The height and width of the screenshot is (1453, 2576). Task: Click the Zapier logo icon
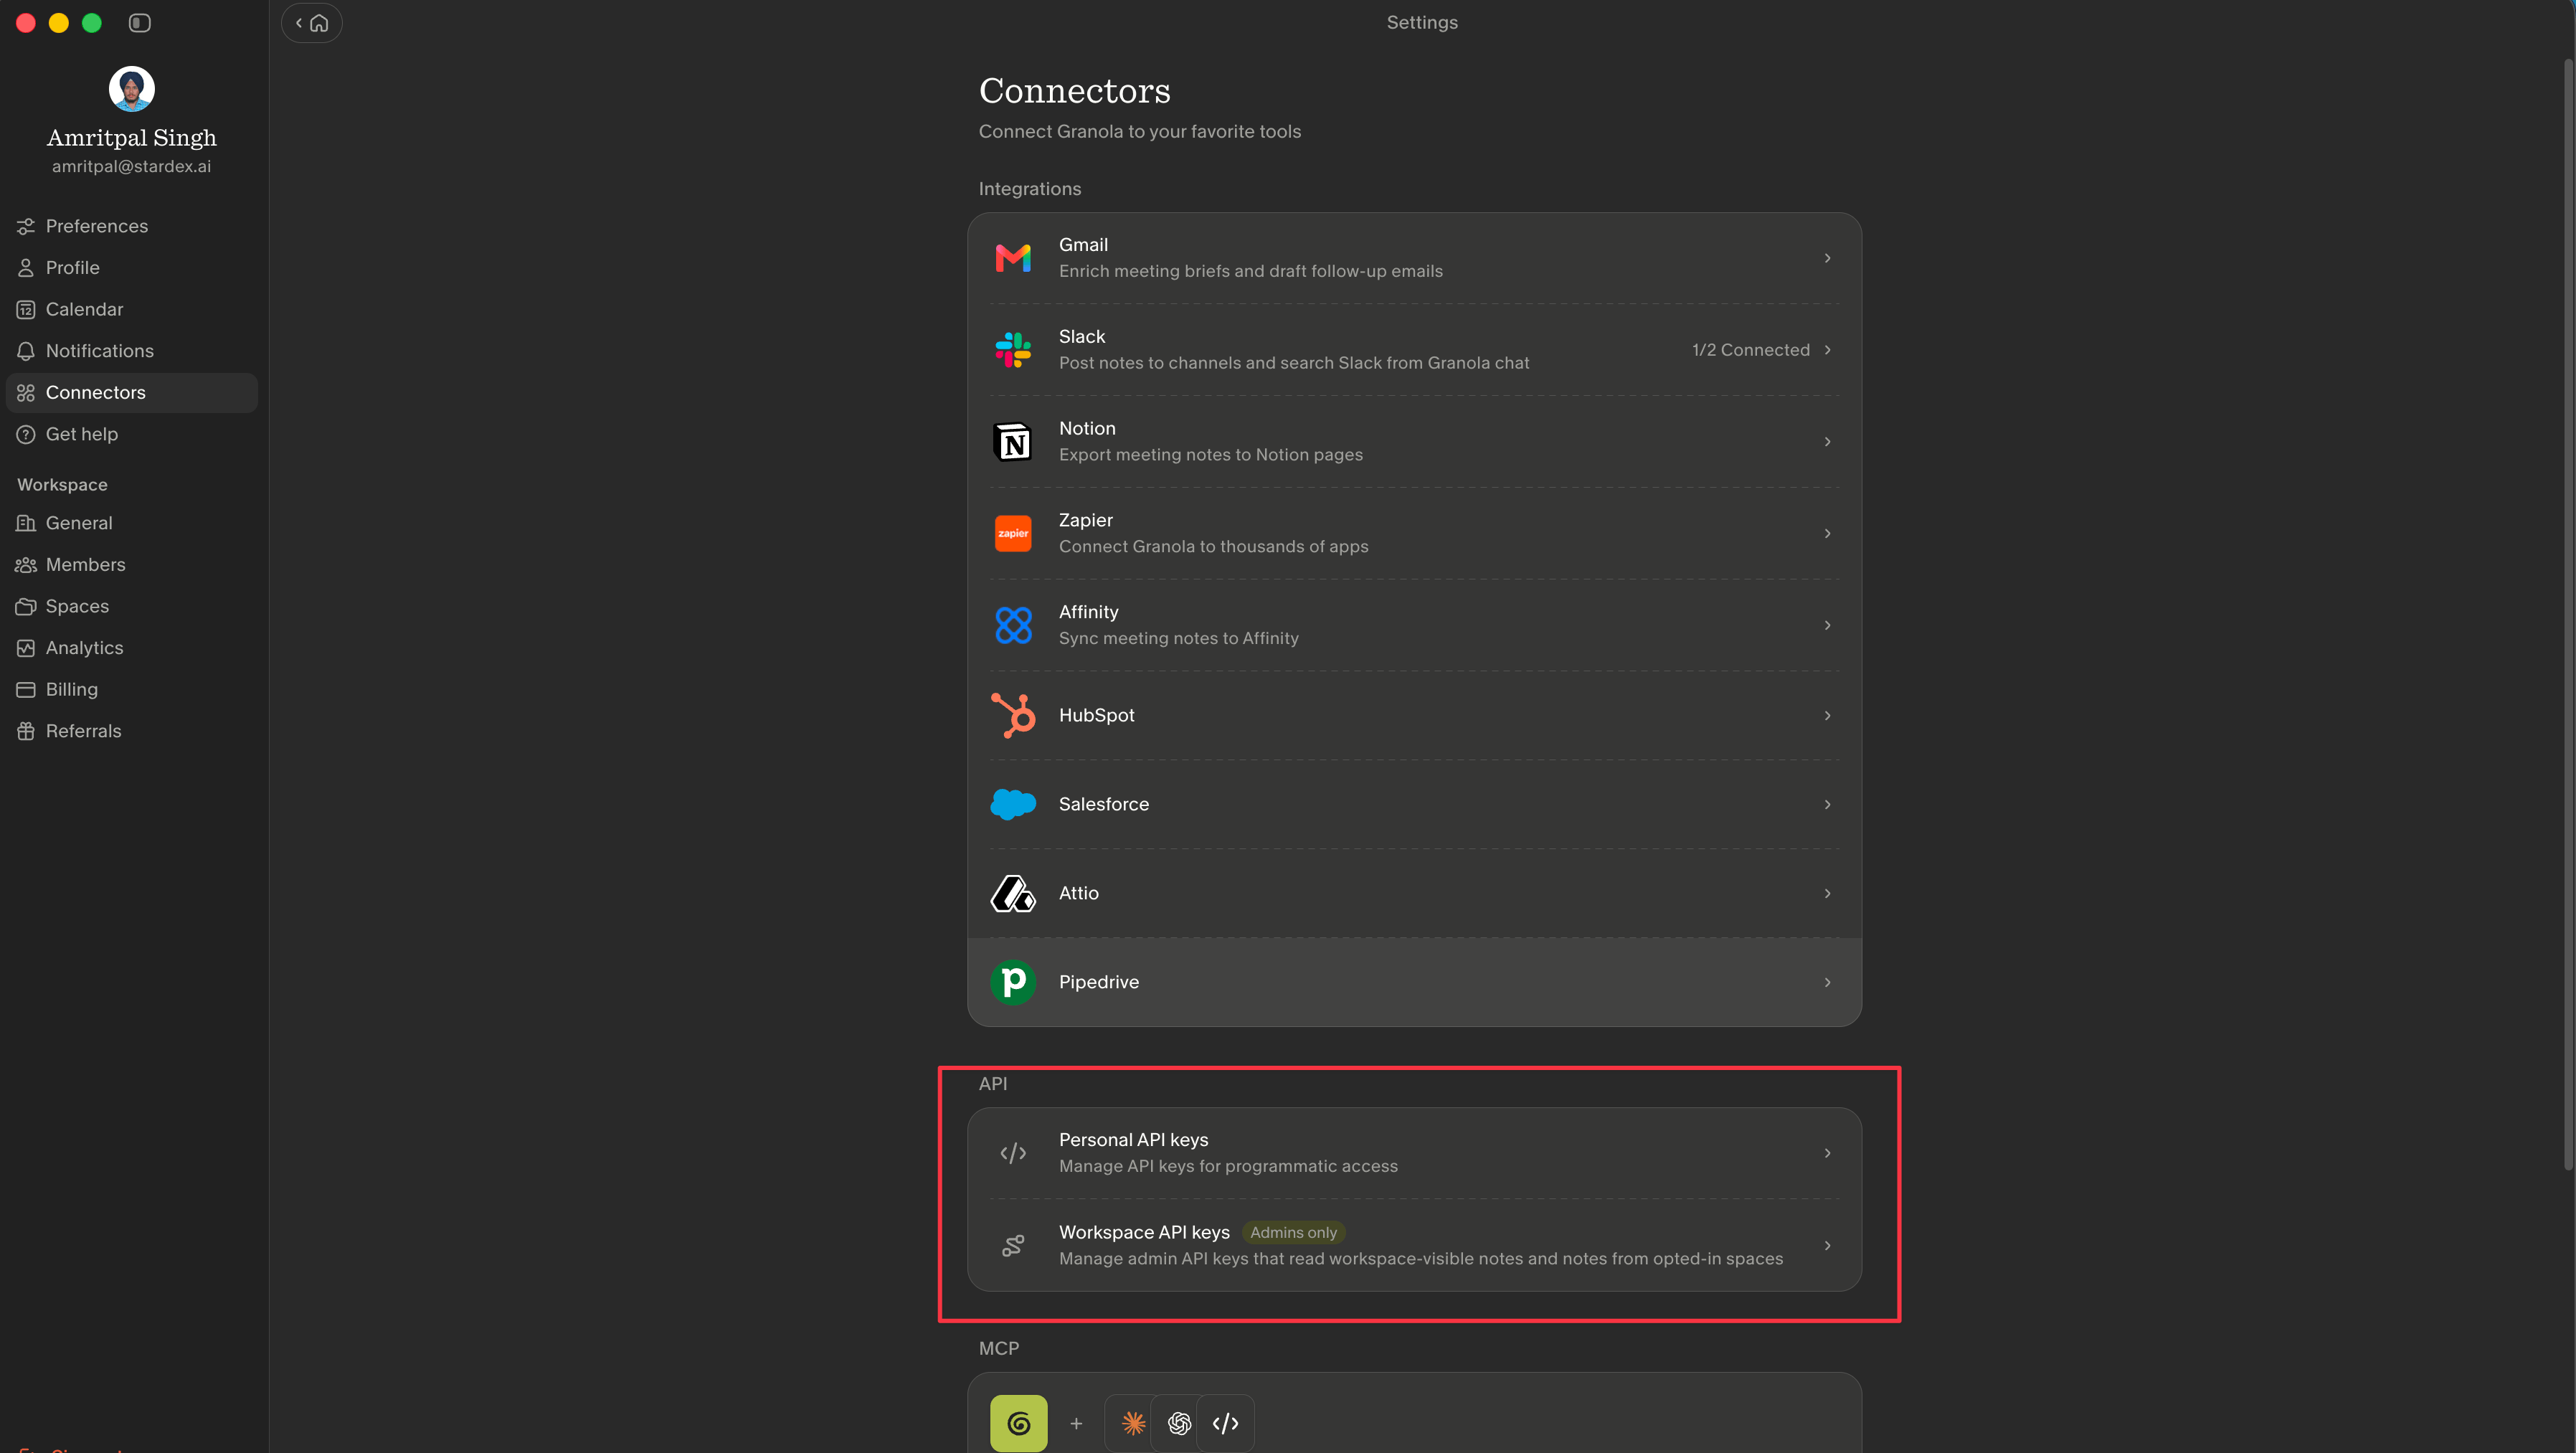pos(1013,533)
